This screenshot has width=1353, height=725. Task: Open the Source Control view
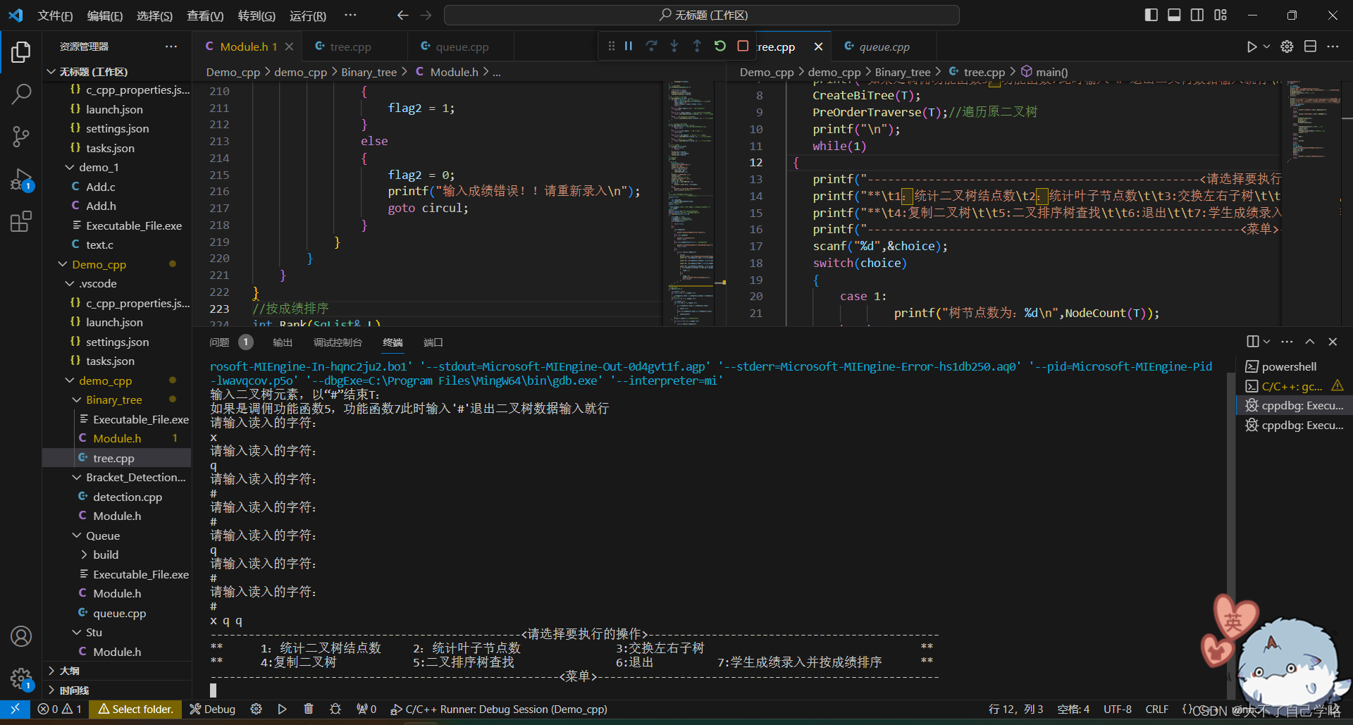(x=21, y=136)
